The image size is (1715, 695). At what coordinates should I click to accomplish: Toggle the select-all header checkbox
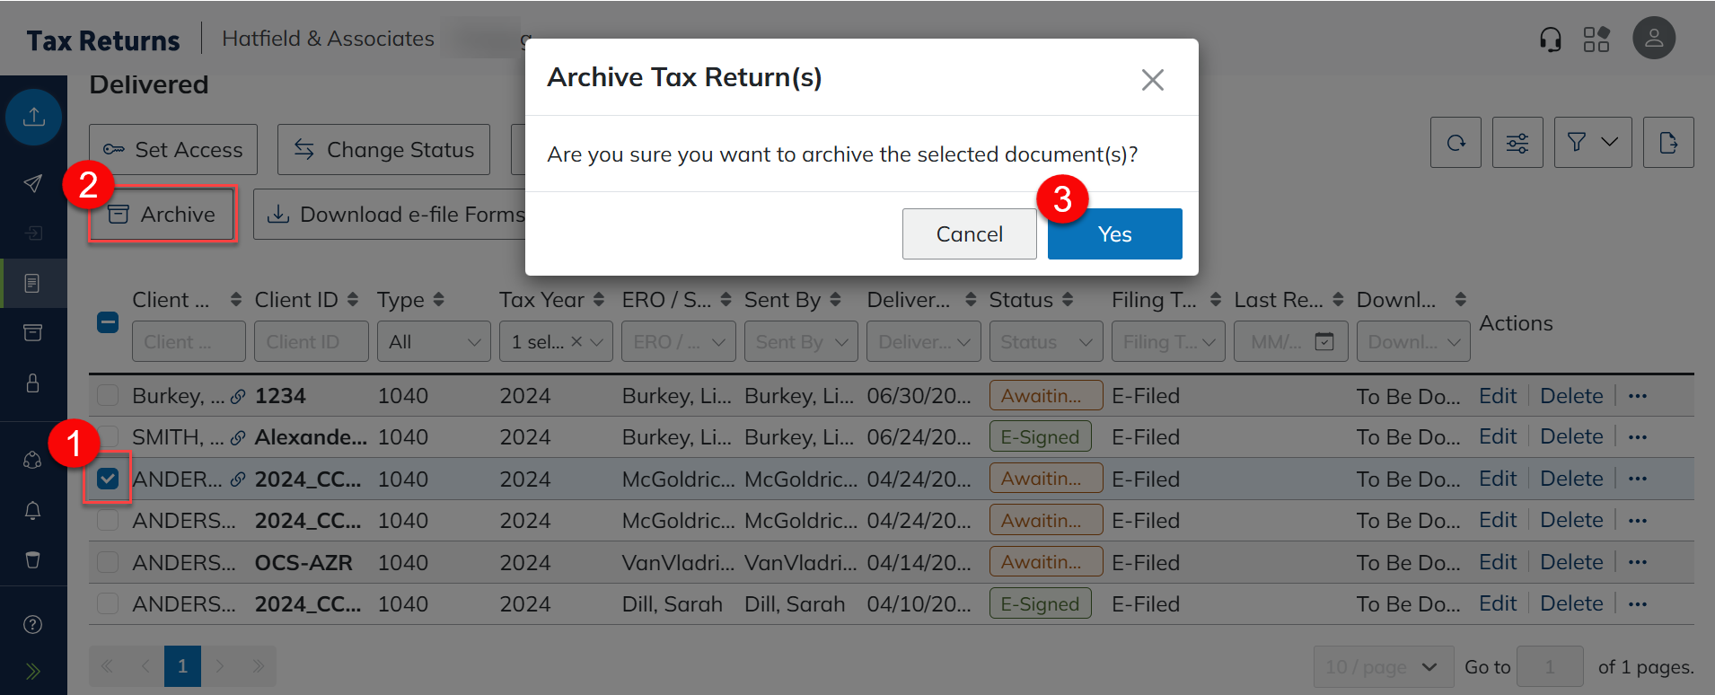(x=108, y=322)
